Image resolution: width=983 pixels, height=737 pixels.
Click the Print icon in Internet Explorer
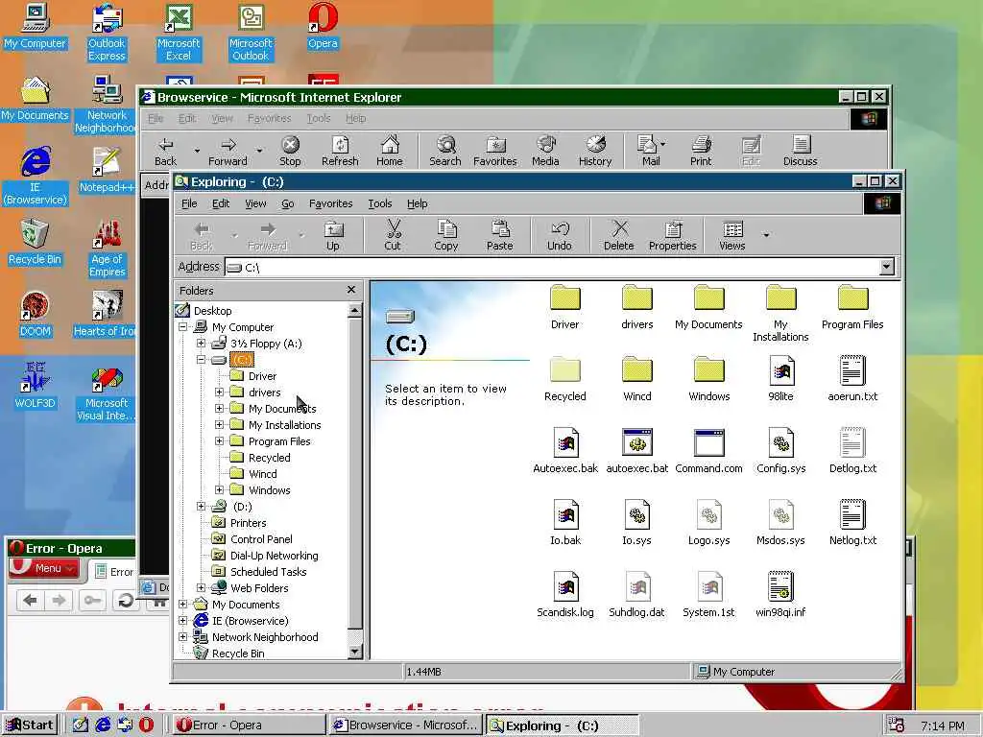pos(701,151)
